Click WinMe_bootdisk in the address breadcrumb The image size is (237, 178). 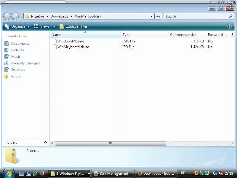pyautogui.click(x=88, y=16)
